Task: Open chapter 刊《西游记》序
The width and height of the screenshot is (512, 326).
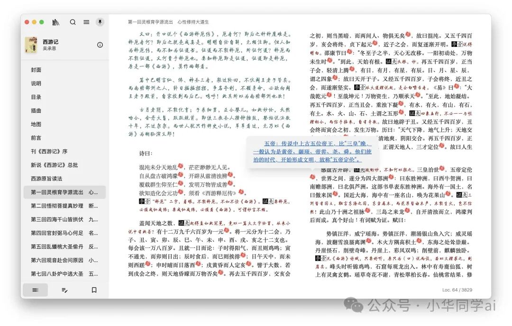Action: click(x=64, y=152)
